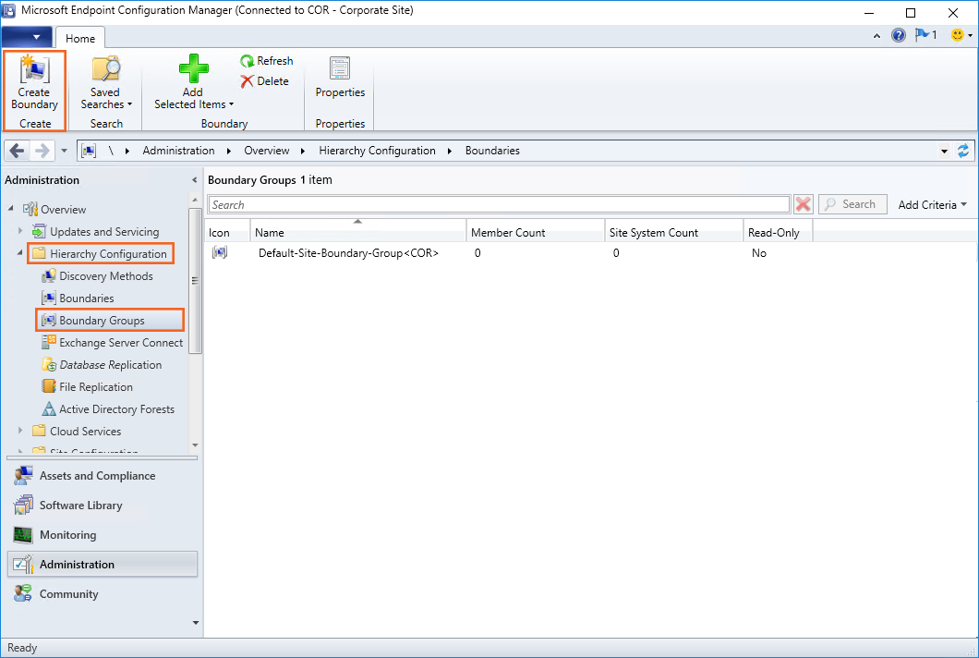Click the refresh icon beside address bar
979x658 pixels.
964,151
